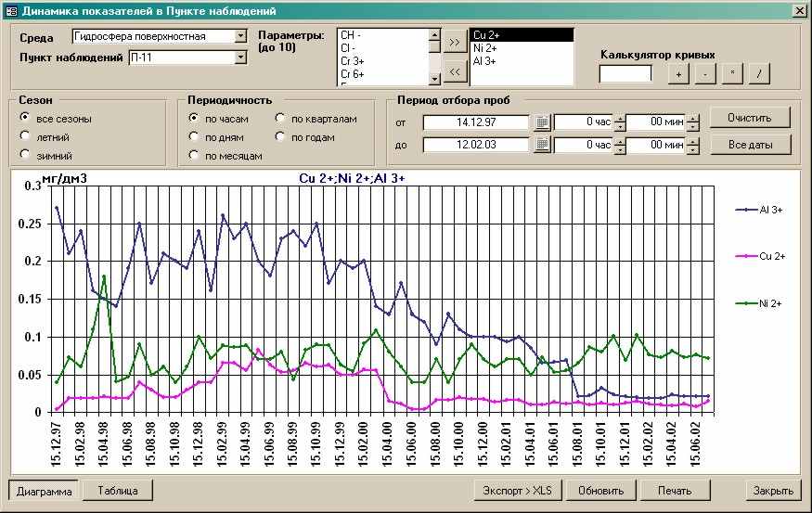Refresh chart with 'Обновить' button

point(600,490)
